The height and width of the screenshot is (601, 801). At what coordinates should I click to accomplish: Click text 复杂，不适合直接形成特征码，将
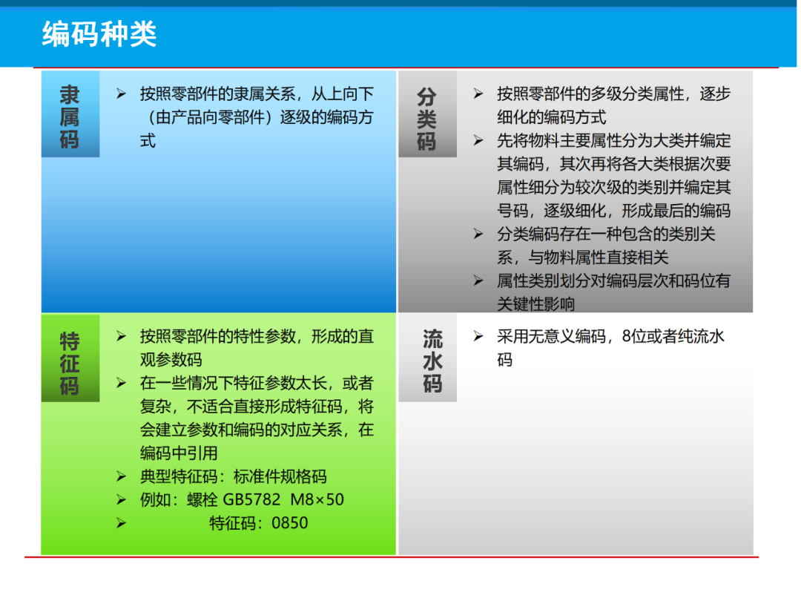coord(257,407)
